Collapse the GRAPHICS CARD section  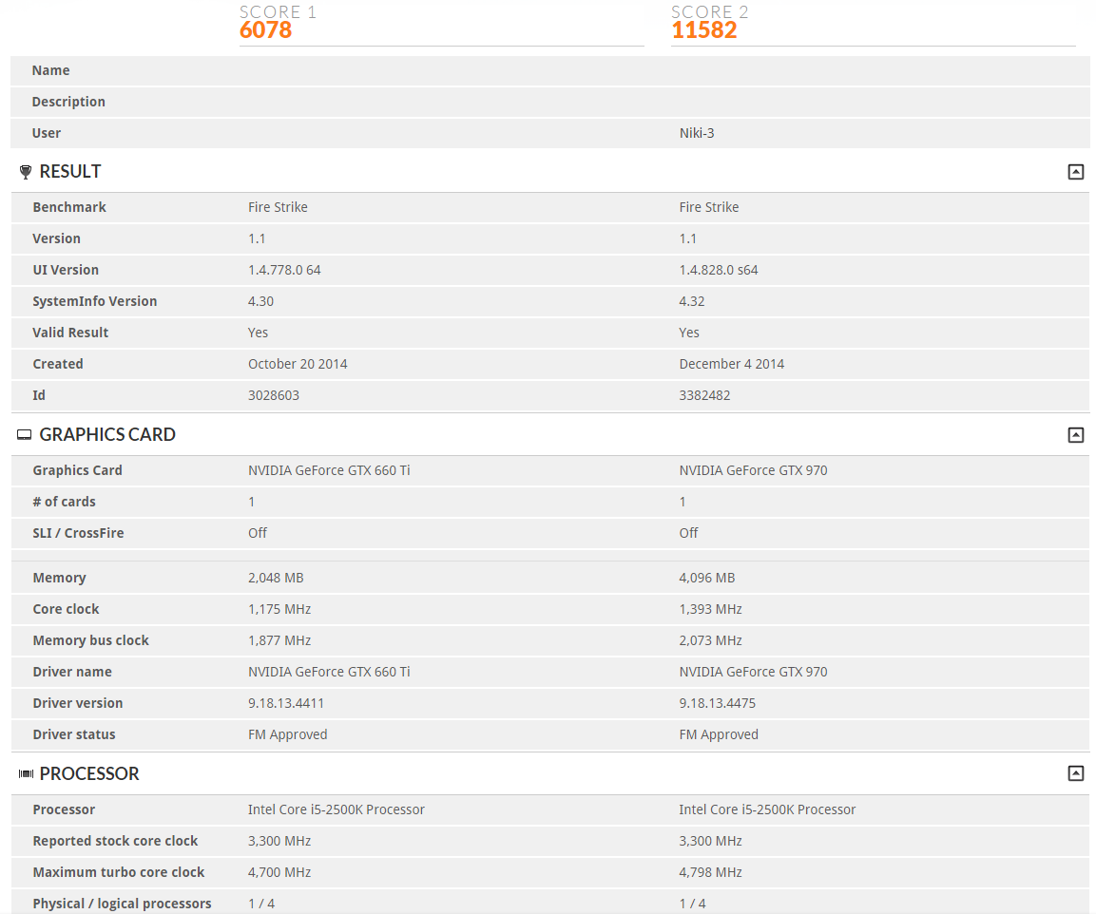1076,435
